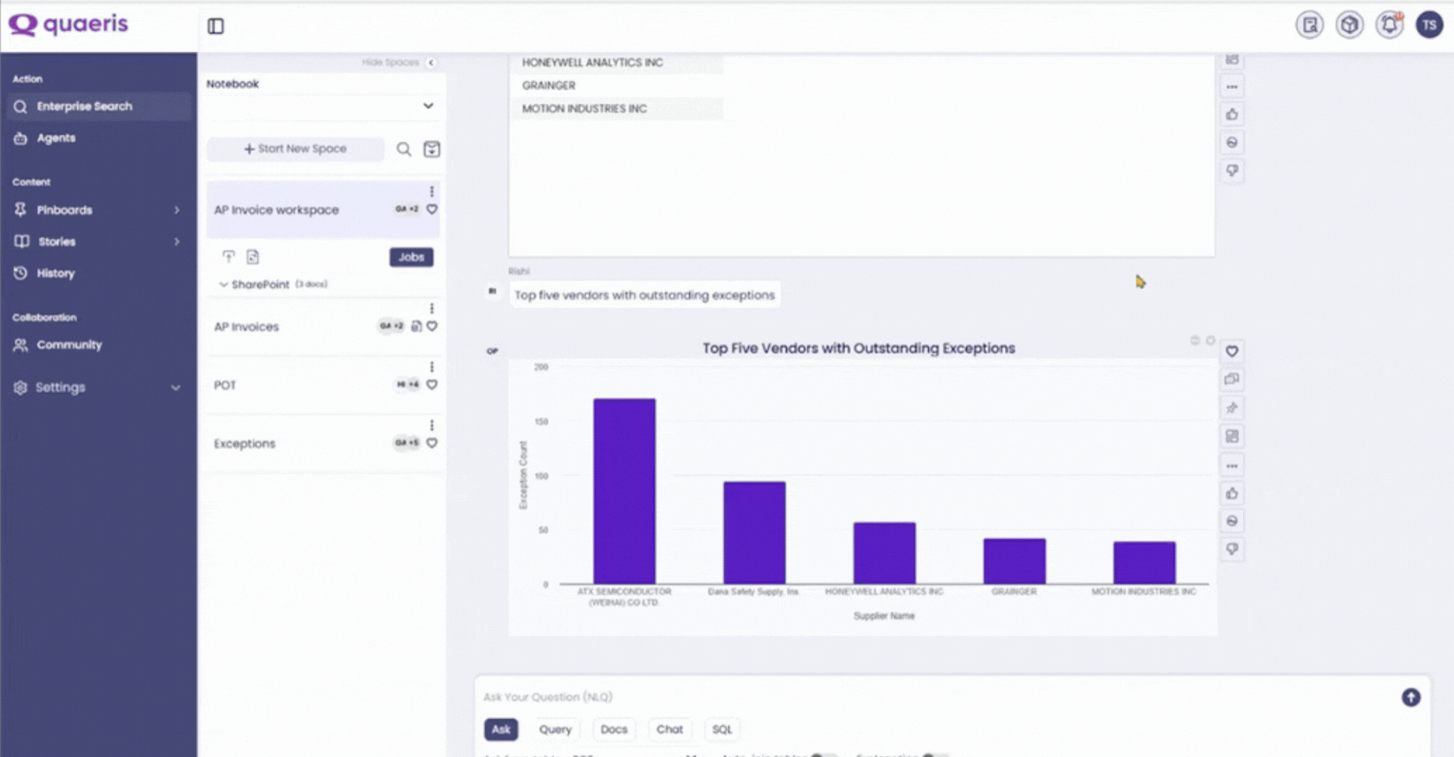
Task: Open the notifications bell
Action: tap(1389, 25)
